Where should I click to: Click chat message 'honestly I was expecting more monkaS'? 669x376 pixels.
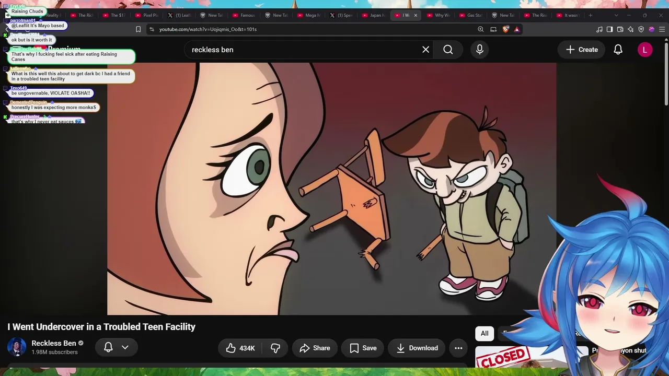tap(54, 108)
